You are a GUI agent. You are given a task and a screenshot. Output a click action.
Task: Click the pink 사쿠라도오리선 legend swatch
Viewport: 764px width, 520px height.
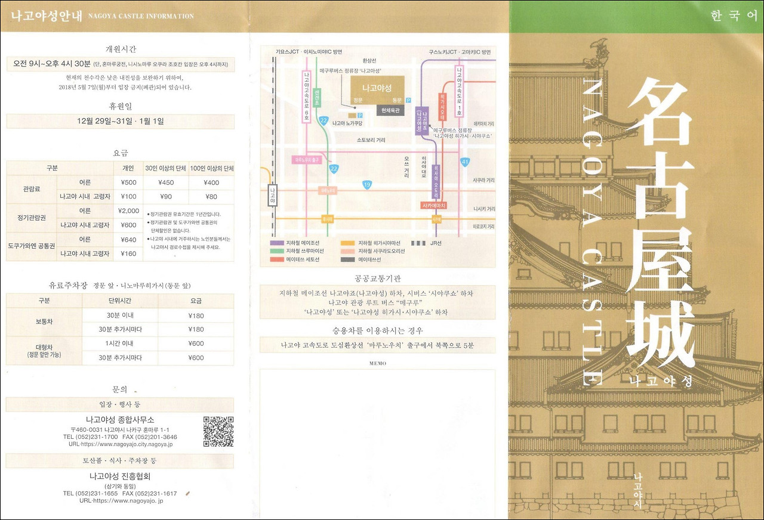click(x=347, y=251)
